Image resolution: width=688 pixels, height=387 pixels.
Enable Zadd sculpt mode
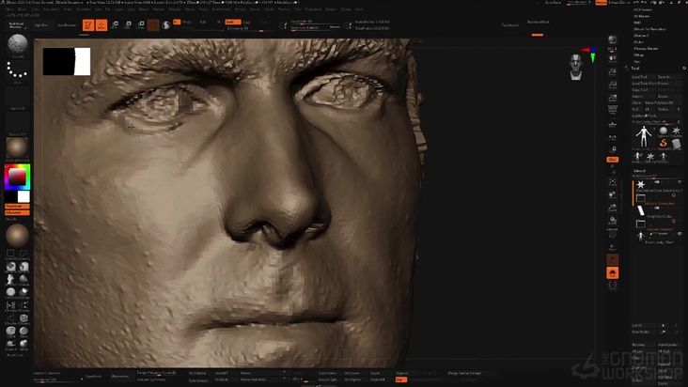tap(232, 22)
